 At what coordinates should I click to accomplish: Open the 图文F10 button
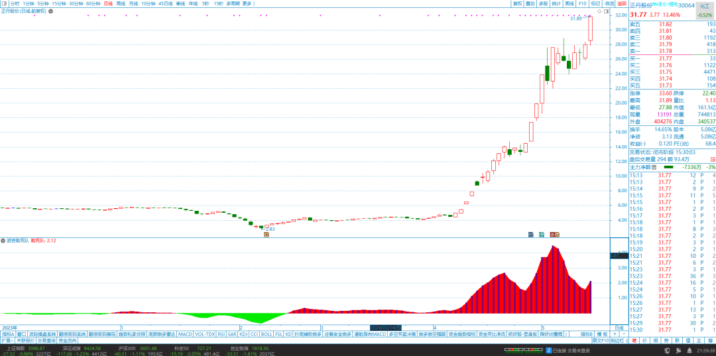click(x=601, y=341)
